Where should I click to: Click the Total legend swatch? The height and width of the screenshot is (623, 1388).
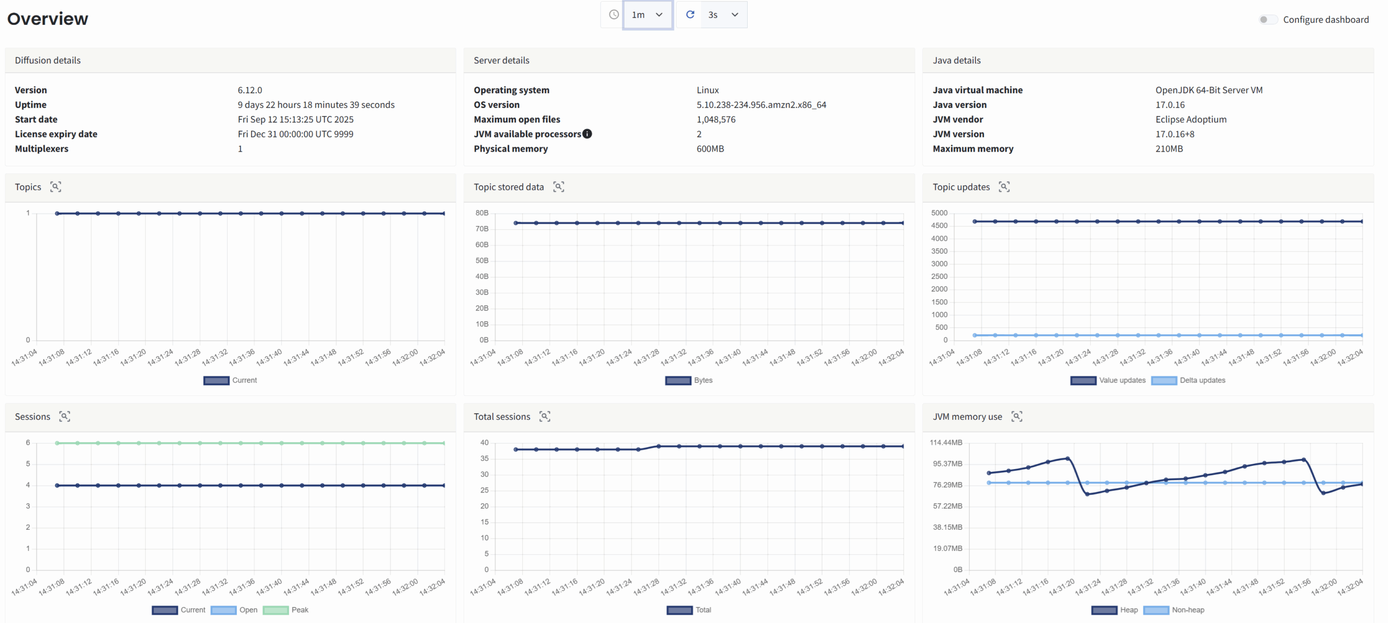679,610
